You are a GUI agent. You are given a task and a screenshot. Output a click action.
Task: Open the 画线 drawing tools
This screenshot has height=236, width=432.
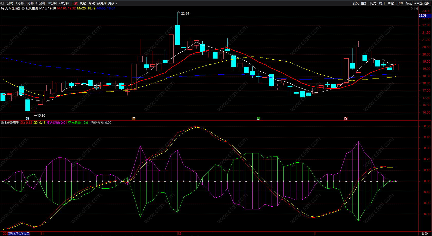coord(391,3)
